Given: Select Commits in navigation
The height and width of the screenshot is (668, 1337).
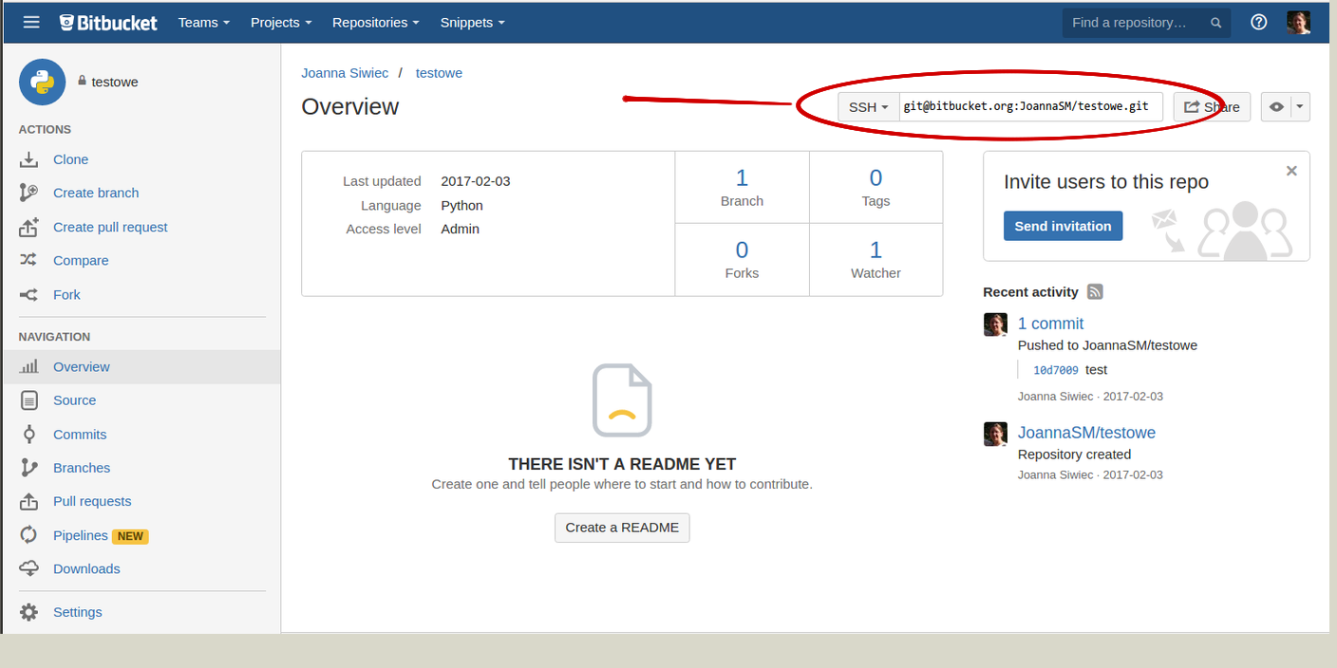Looking at the screenshot, I should pos(80,435).
